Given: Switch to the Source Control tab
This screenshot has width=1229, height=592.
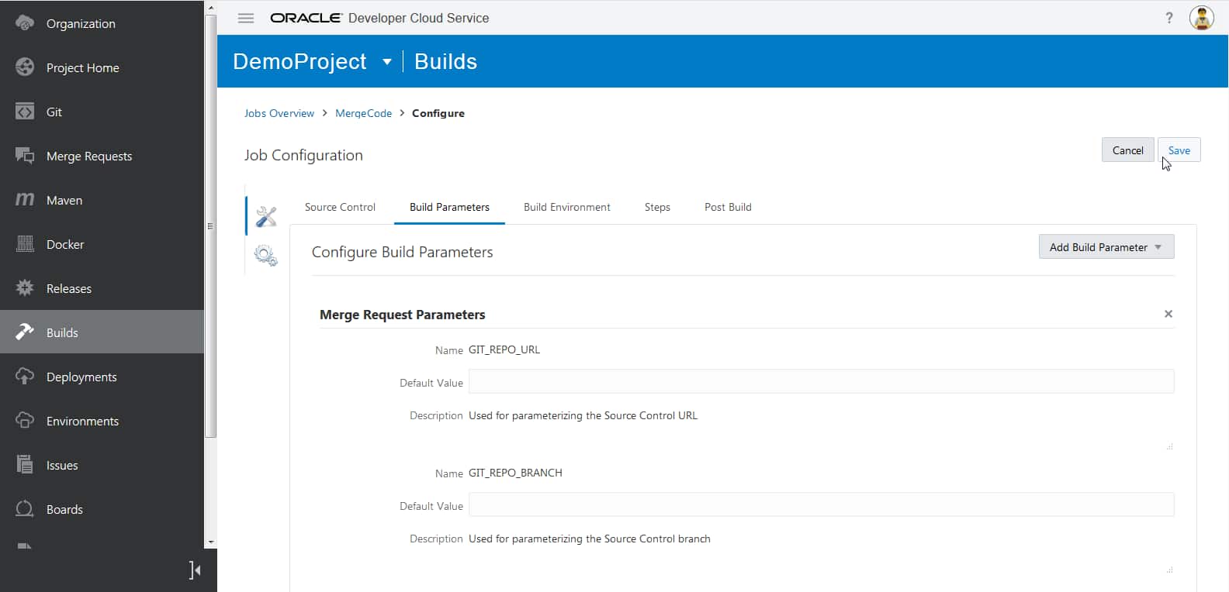Looking at the screenshot, I should (x=340, y=207).
